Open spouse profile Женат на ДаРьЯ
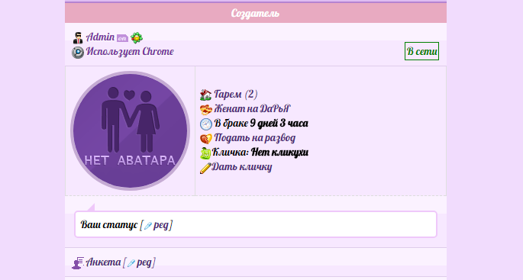 point(252,108)
